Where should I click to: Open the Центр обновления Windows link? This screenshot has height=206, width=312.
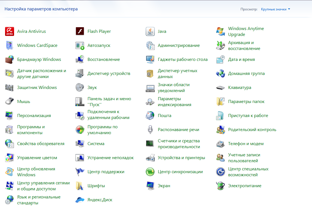[36, 172]
